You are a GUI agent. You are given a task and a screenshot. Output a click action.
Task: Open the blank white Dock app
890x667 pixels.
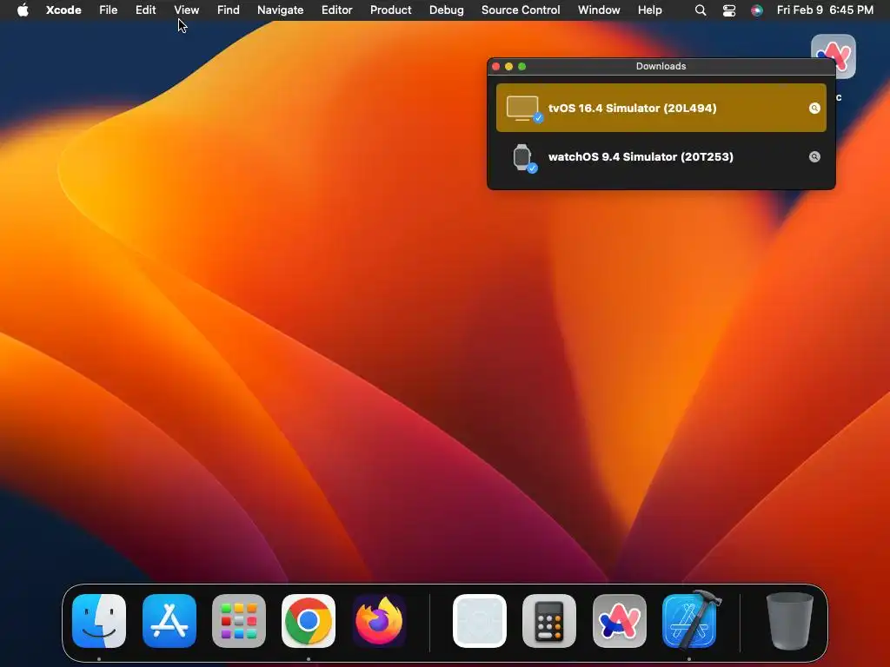(x=480, y=621)
